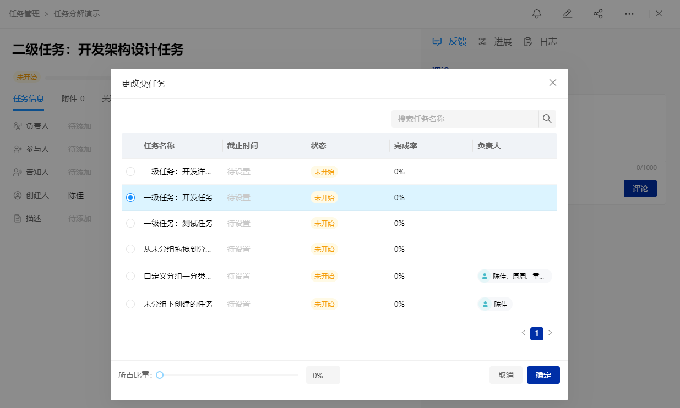The height and width of the screenshot is (408, 680).
Task: Click the search magnifier icon
Action: pyautogui.click(x=547, y=119)
